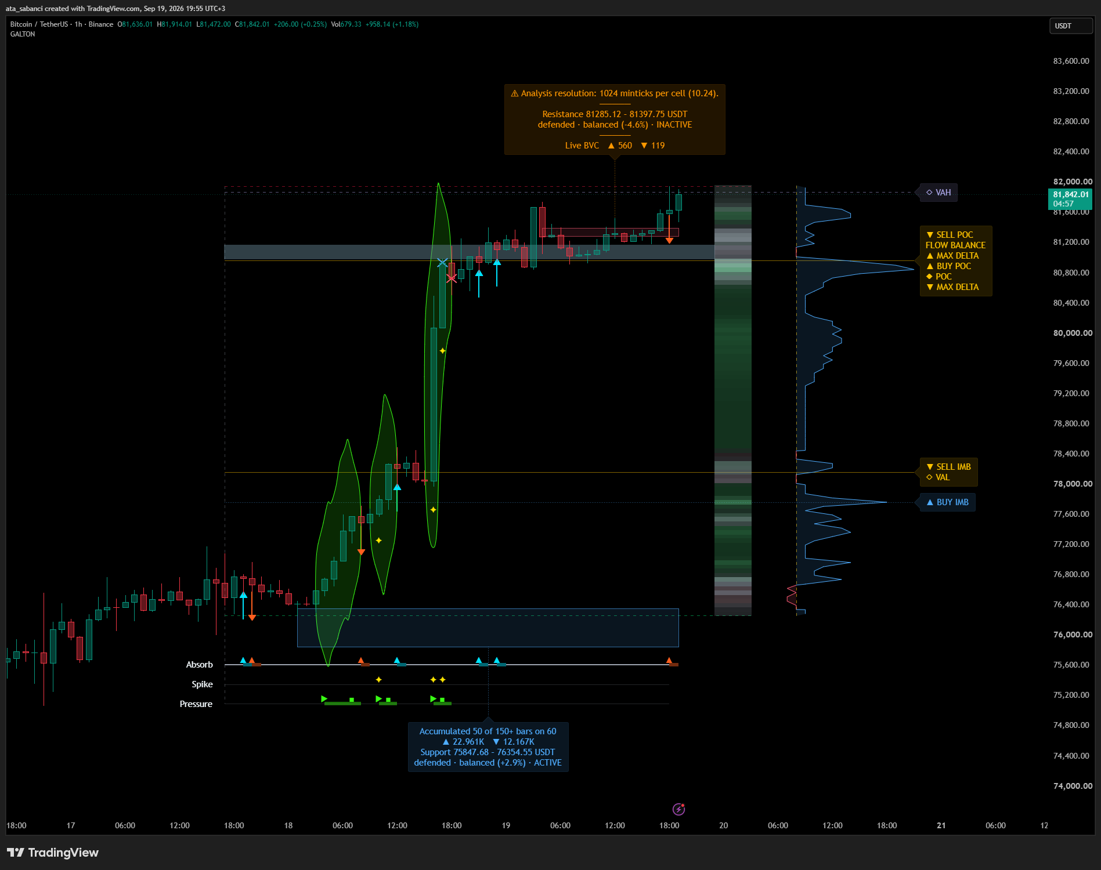The image size is (1101, 870).
Task: Click the VAL level label
Action: (x=938, y=477)
